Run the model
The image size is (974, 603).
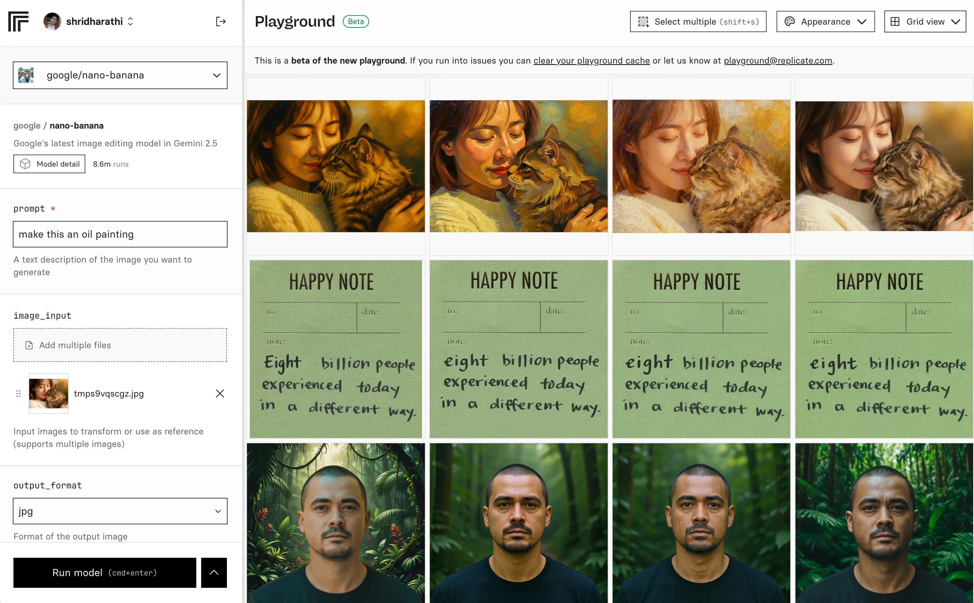click(x=104, y=573)
